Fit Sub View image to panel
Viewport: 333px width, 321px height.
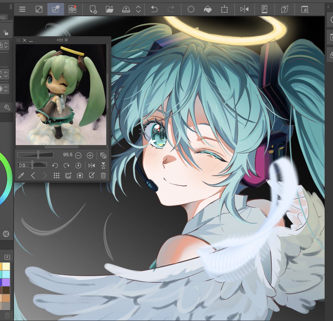click(x=103, y=155)
